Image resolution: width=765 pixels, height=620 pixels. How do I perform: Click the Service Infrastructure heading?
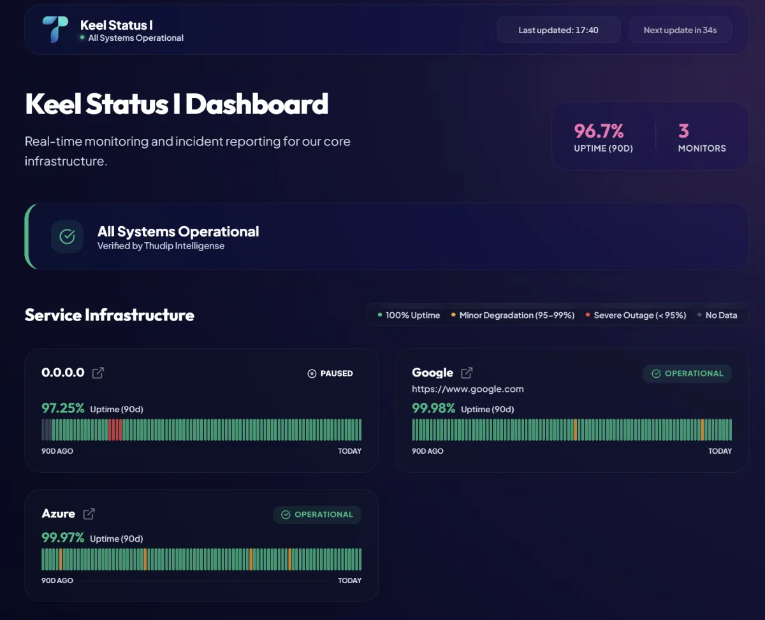(x=109, y=315)
